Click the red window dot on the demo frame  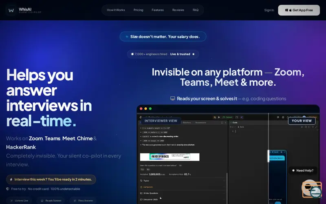(x=141, y=109)
